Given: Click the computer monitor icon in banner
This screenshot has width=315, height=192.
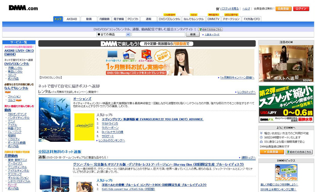Looking at the screenshot, I should tap(112, 54).
